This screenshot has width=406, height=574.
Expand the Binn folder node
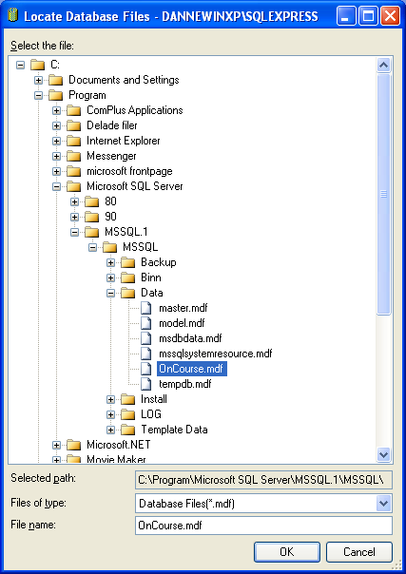click(110, 277)
